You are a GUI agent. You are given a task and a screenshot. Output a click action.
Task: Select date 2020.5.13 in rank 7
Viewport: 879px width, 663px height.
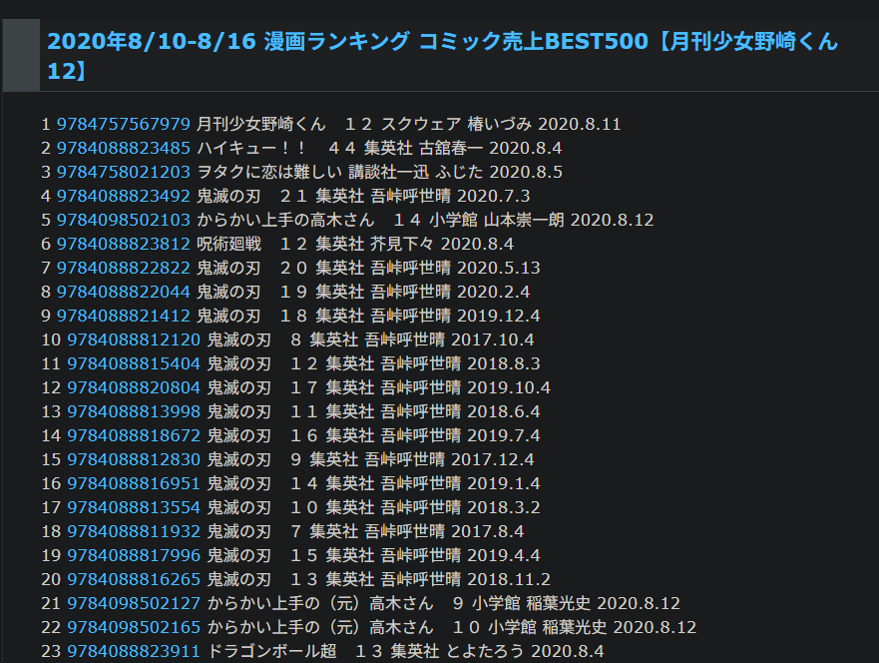pyautogui.click(x=499, y=269)
